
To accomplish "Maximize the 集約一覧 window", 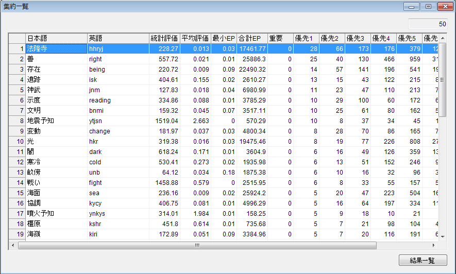I will coord(427,7).
